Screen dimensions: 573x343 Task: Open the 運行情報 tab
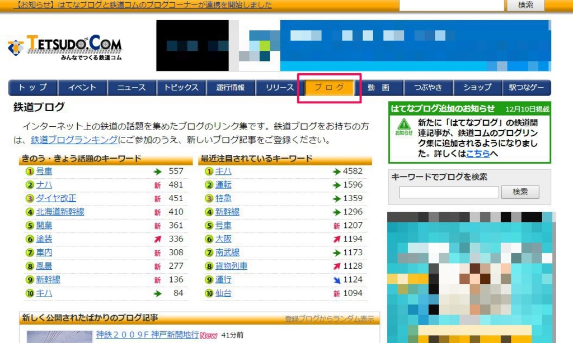pos(231,88)
